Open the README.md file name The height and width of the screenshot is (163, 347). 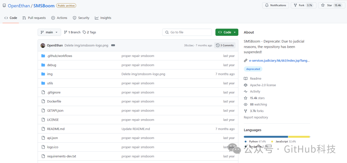point(56,129)
